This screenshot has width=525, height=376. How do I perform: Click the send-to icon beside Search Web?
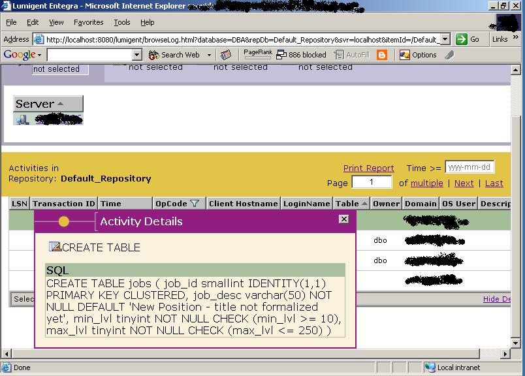tap(225, 55)
